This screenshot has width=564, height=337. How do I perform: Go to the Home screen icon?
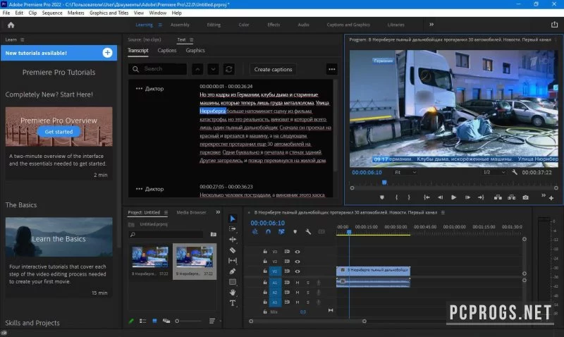[x=11, y=25]
